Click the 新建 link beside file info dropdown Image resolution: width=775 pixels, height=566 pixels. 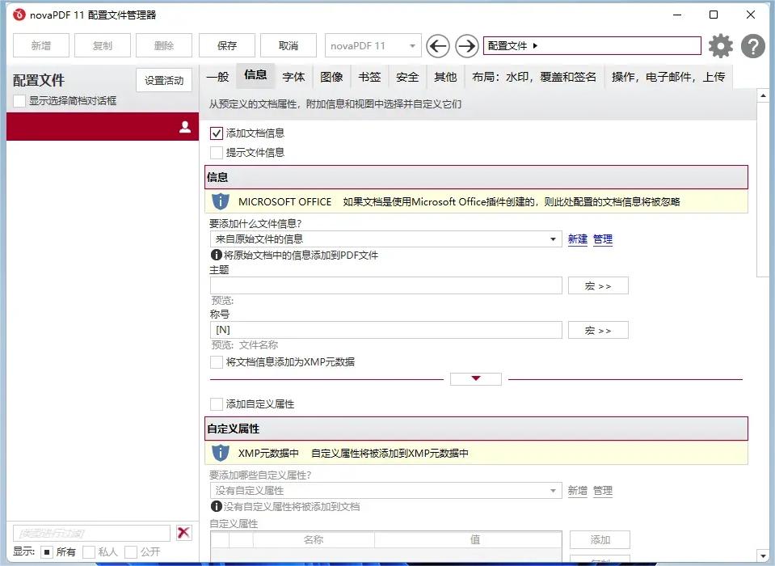click(x=577, y=239)
